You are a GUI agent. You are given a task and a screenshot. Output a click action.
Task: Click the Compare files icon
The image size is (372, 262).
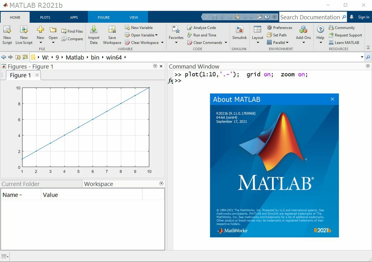(x=64, y=39)
